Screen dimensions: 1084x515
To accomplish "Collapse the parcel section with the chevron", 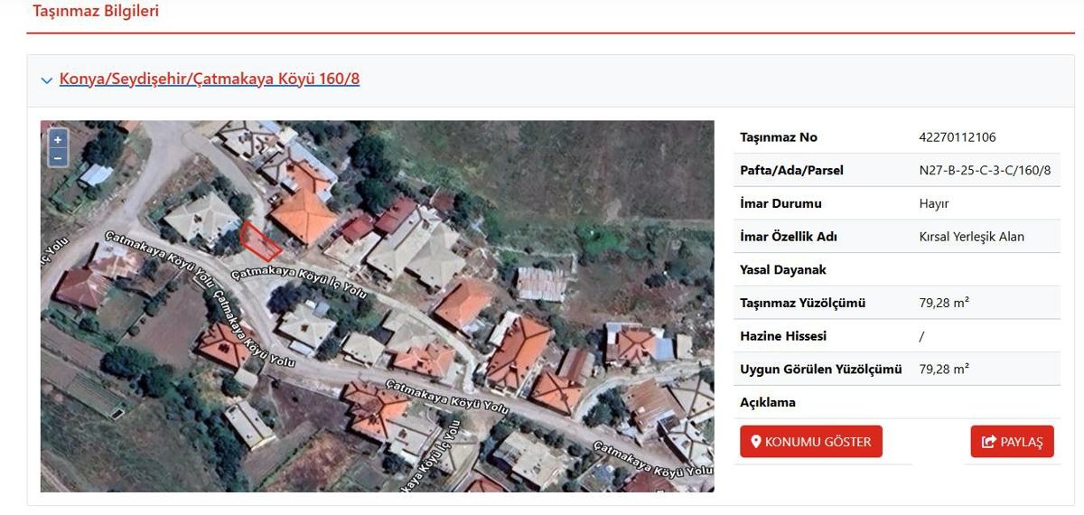I will click(x=47, y=80).
